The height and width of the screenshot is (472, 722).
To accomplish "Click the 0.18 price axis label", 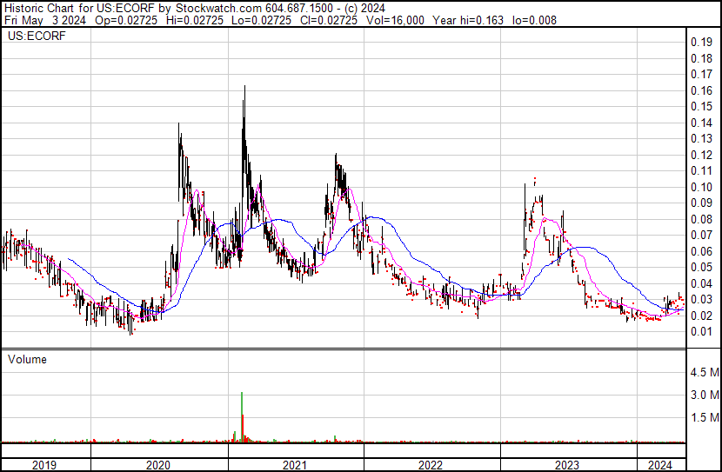I will pos(702,58).
